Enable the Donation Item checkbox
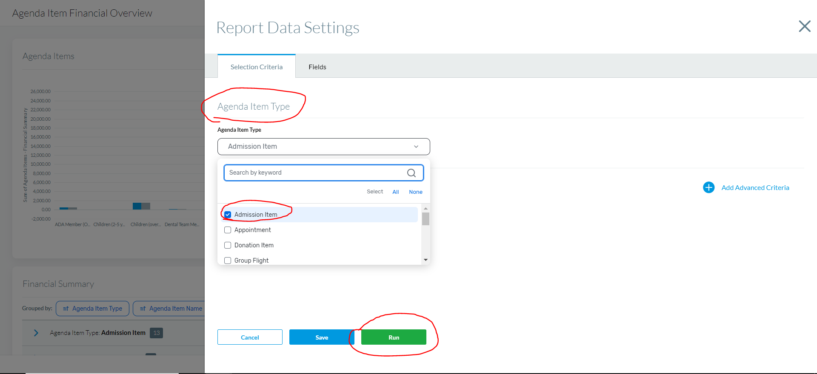This screenshot has height=374, width=817. tap(228, 245)
